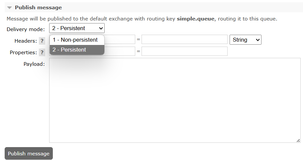Open the String type dropdown

(246, 40)
